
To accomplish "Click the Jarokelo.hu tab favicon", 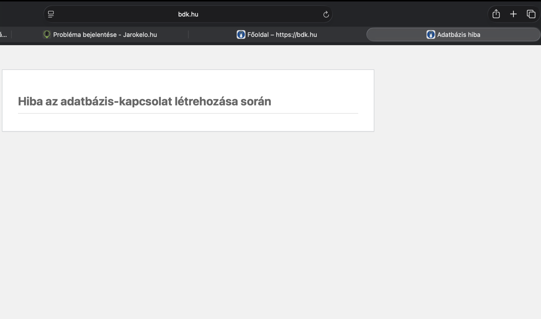I will coord(47,35).
